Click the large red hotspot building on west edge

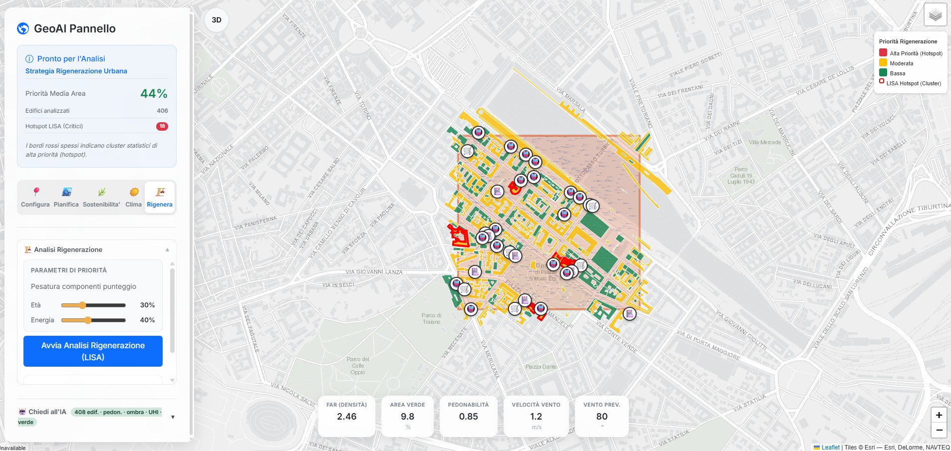pyautogui.click(x=459, y=236)
